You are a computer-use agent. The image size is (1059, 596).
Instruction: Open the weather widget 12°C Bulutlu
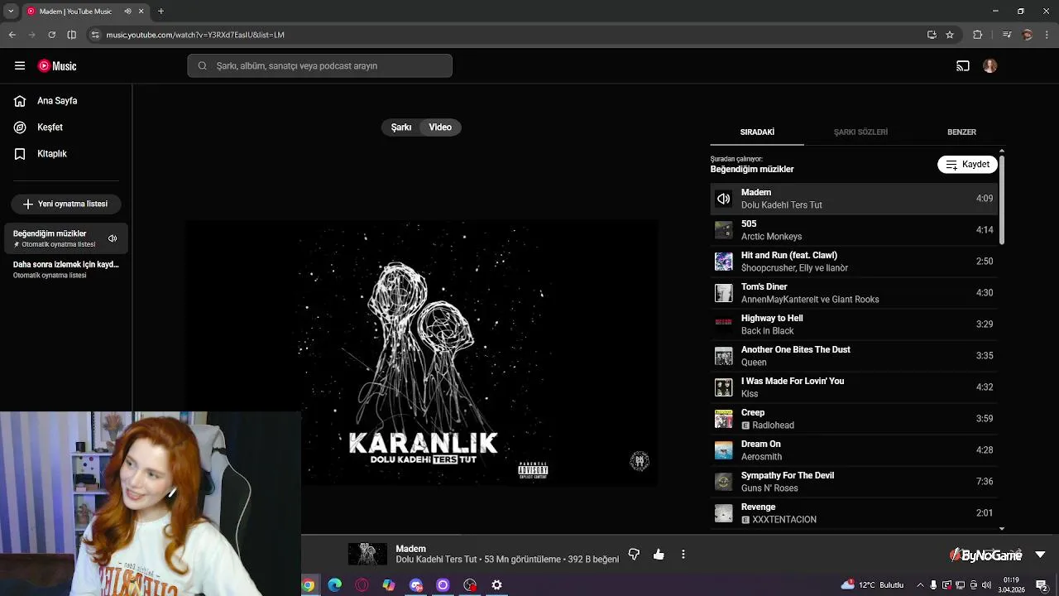tap(873, 585)
